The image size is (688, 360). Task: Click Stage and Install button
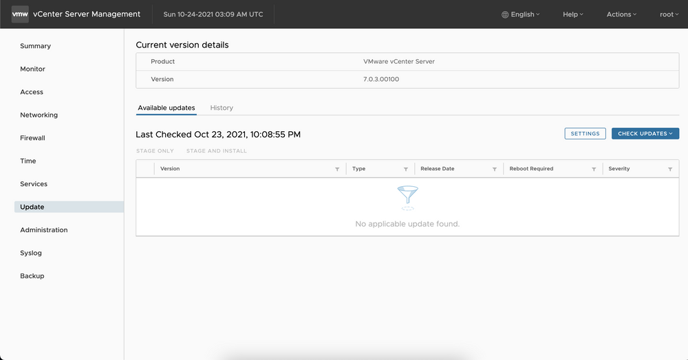click(216, 150)
